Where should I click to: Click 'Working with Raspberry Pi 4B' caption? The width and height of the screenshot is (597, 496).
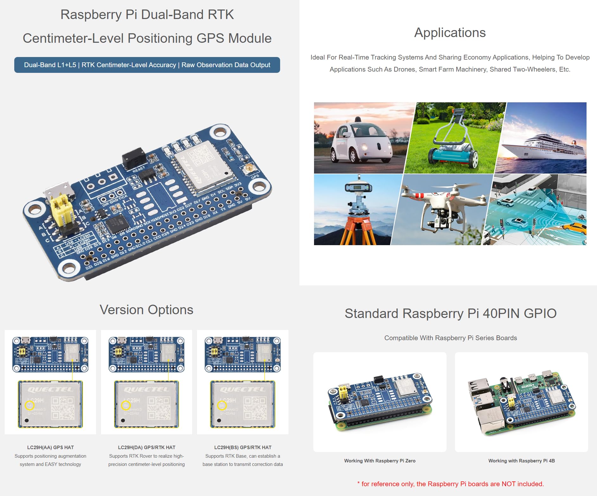522,461
